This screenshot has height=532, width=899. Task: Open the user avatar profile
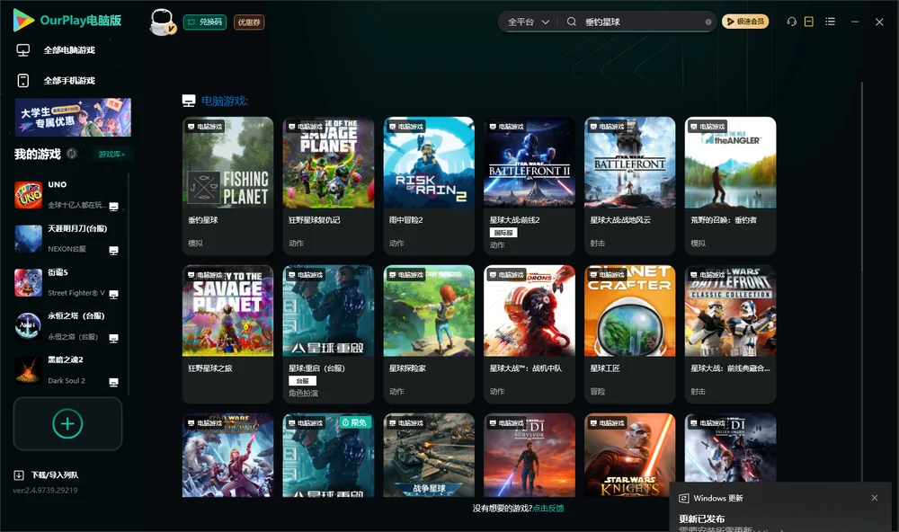click(162, 22)
